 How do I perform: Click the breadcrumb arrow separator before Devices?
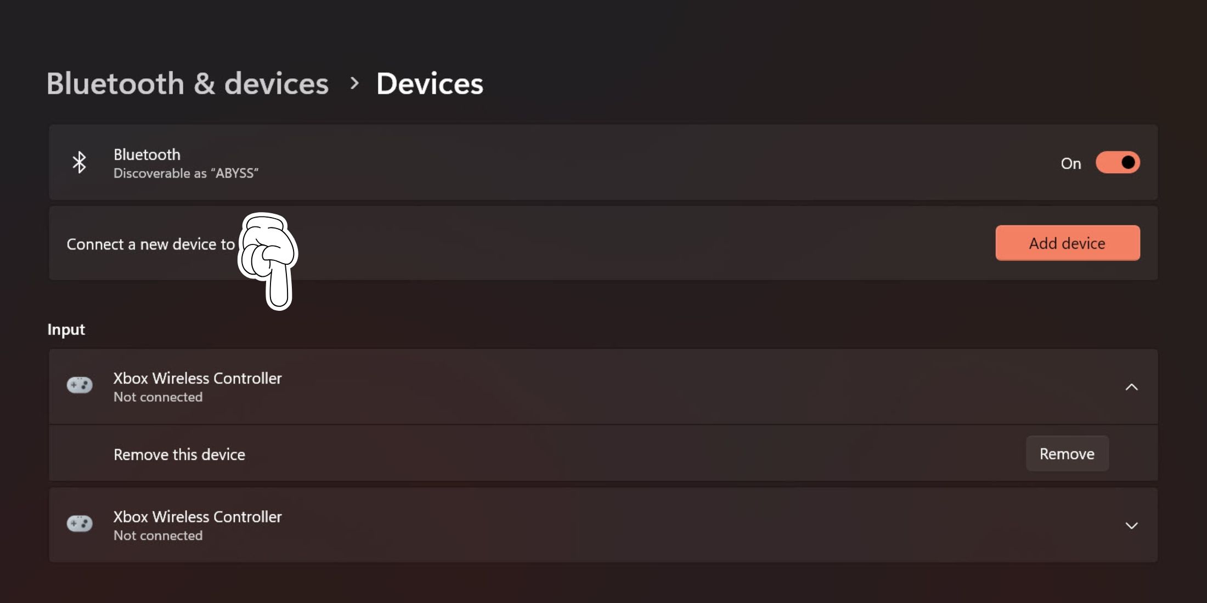tap(354, 83)
